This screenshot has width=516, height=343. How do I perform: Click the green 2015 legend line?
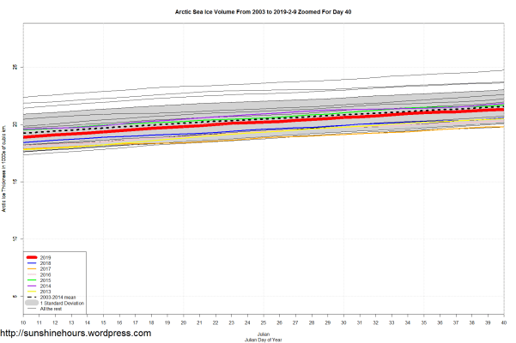coord(33,281)
